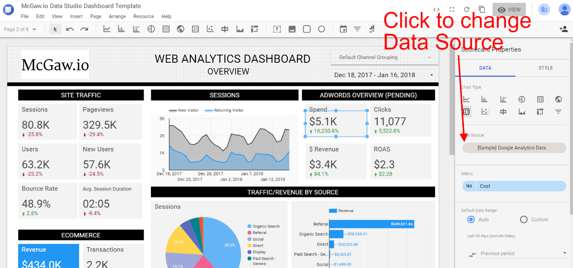Open the date range picker showing Dec 18, 2017

pos(383,75)
